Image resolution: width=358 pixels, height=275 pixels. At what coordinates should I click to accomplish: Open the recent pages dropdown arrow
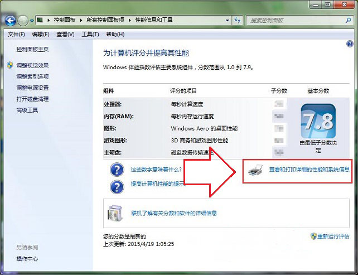[32, 21]
